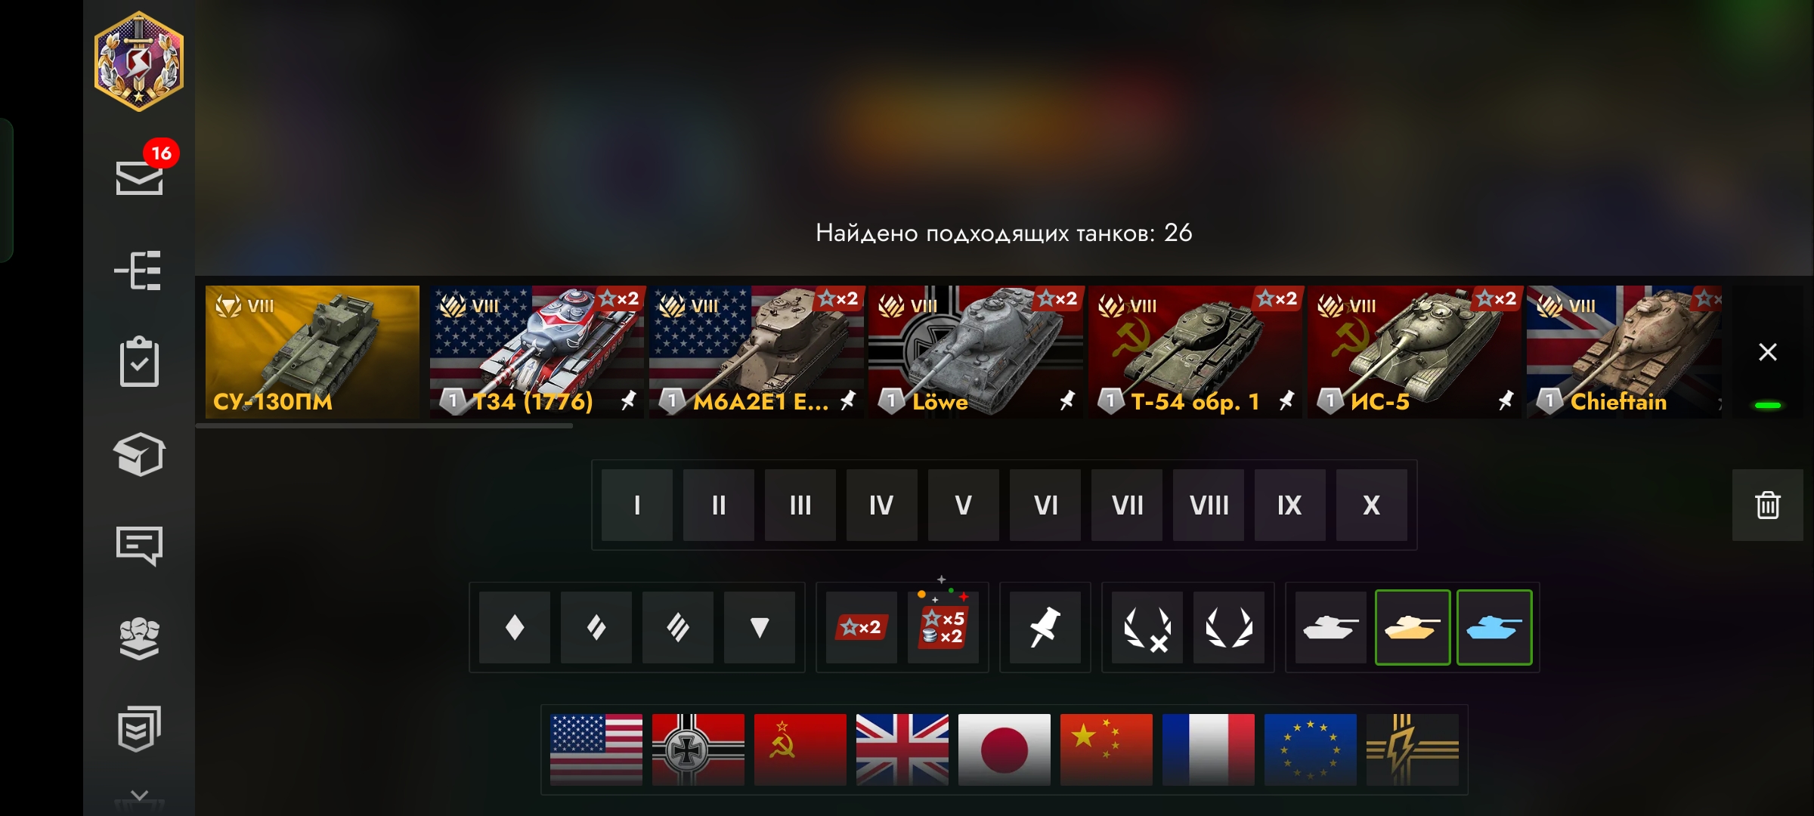Click the trash icon to clear filters
Image resolution: width=1814 pixels, height=816 pixels.
point(1767,505)
